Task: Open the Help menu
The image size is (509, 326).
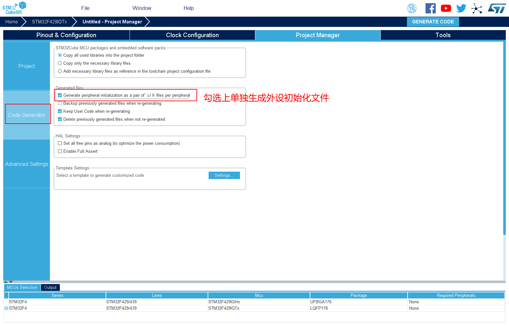Action: coord(189,8)
